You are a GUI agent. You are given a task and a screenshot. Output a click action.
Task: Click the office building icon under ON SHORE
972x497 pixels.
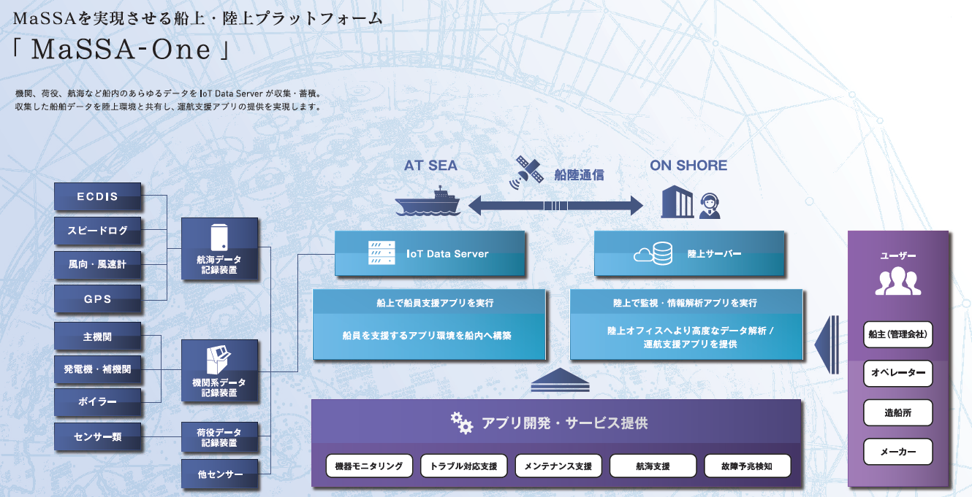click(677, 201)
